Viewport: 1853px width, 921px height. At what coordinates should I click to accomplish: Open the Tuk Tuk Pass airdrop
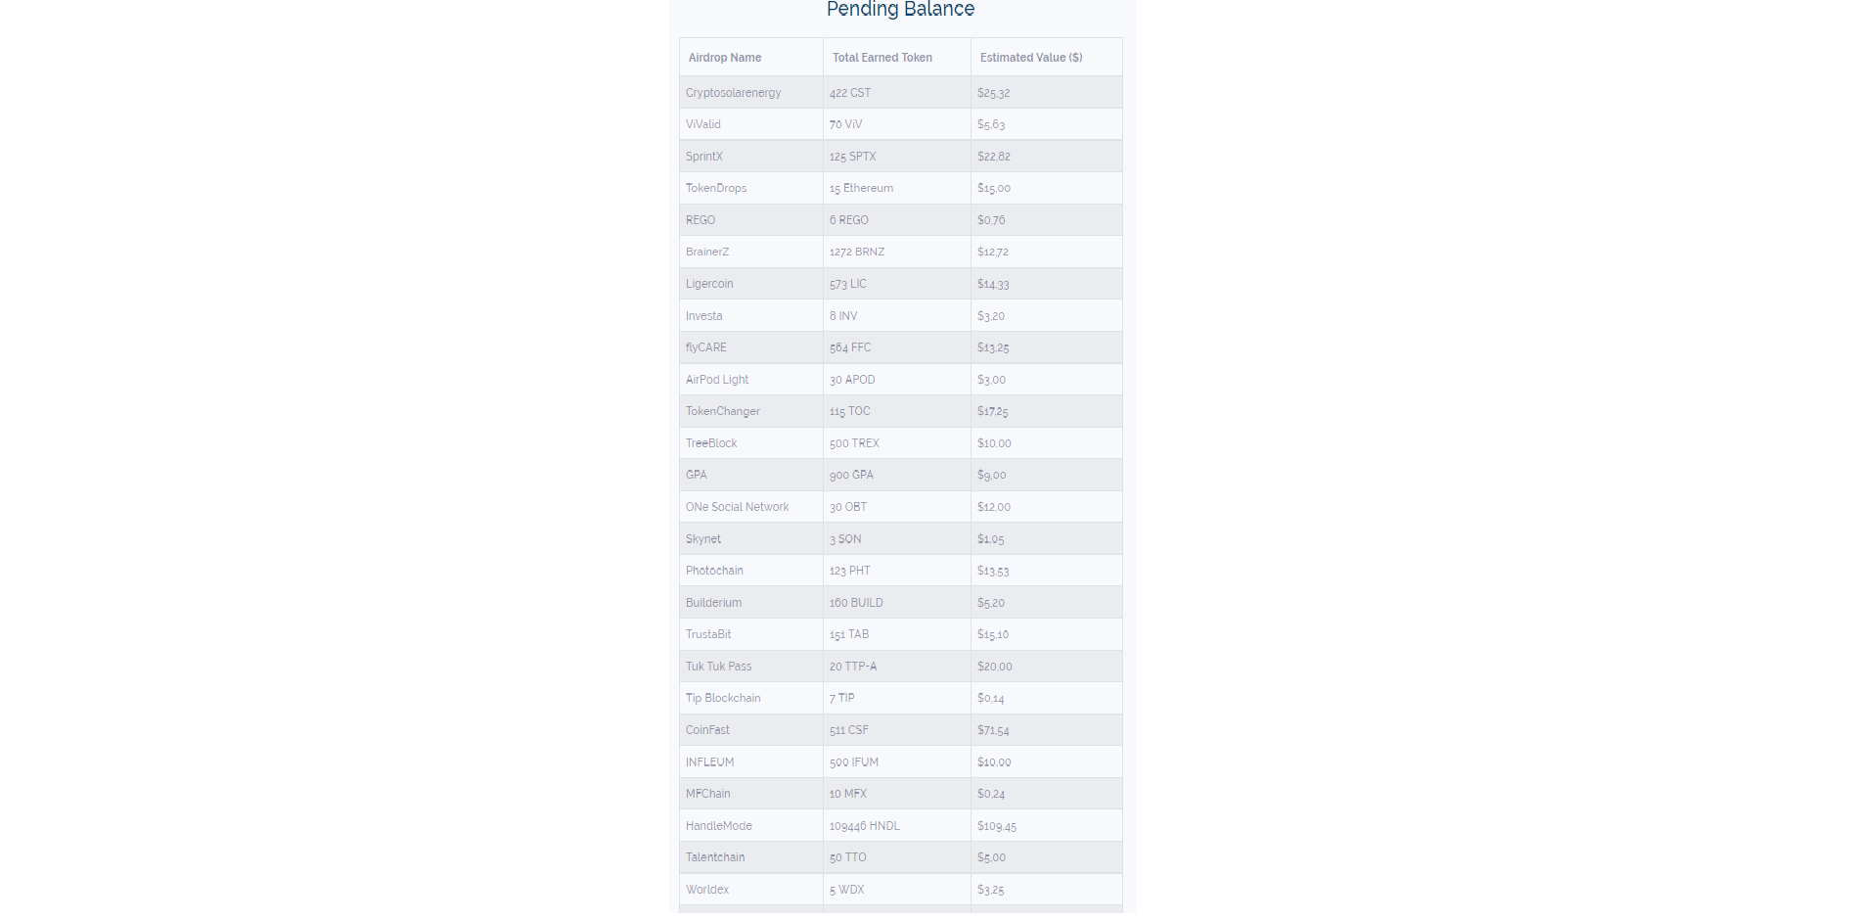(x=718, y=667)
